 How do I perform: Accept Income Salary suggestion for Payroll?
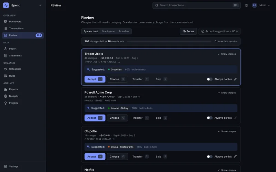coord(95,118)
